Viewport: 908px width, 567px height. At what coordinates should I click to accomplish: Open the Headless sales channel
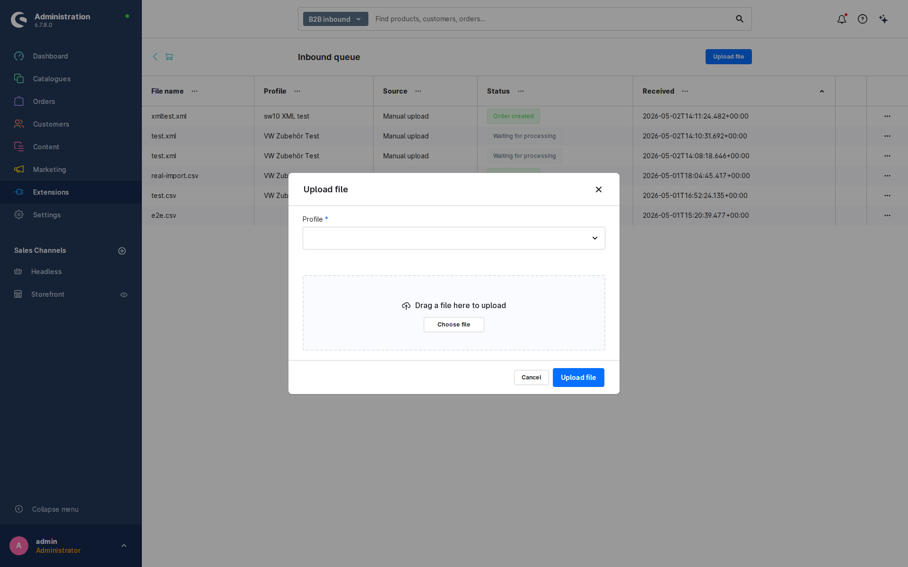click(x=46, y=272)
